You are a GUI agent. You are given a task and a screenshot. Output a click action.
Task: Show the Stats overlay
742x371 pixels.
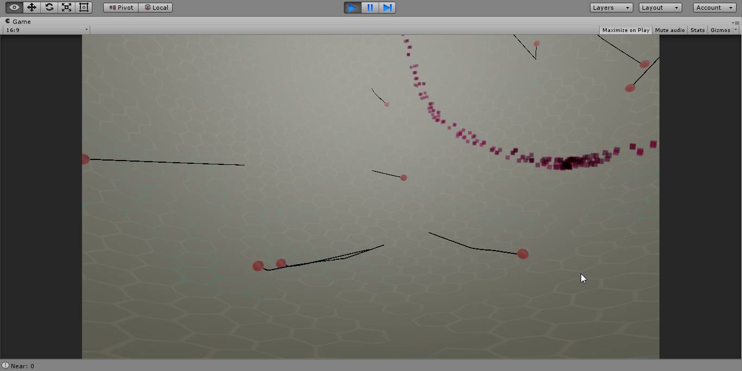click(x=697, y=30)
